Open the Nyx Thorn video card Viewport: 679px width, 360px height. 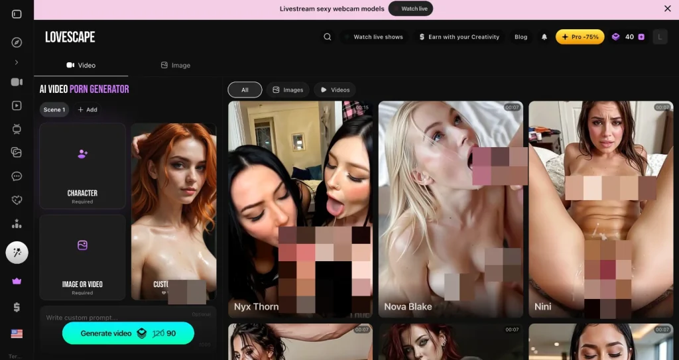coord(300,210)
